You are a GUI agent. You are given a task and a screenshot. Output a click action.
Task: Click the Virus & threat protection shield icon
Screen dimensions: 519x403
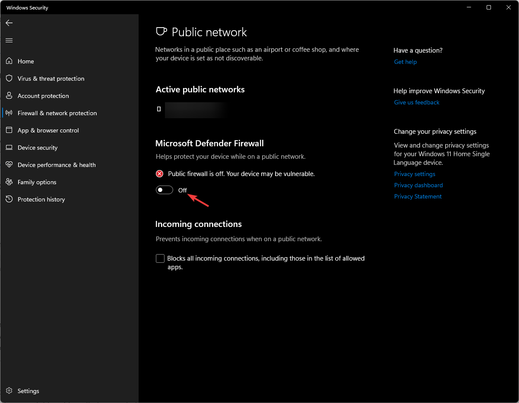click(9, 79)
